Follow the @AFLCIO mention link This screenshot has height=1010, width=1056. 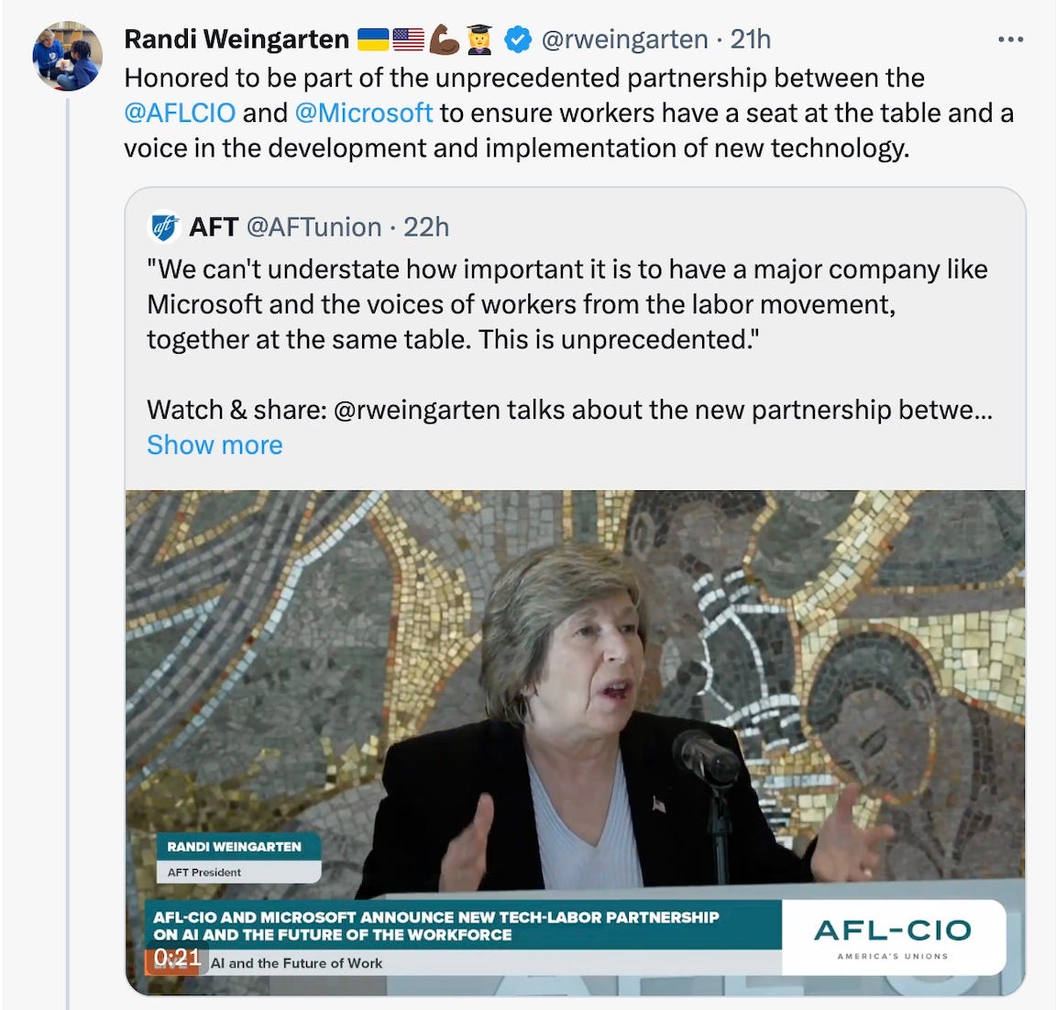point(180,113)
